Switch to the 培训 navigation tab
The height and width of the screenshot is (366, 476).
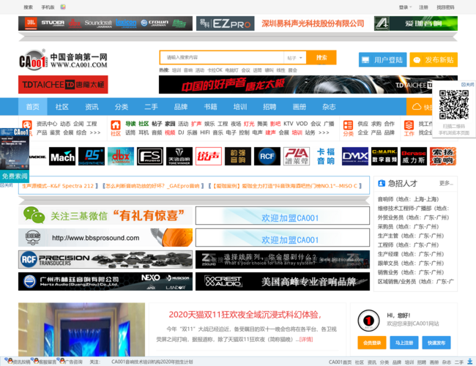click(240, 107)
